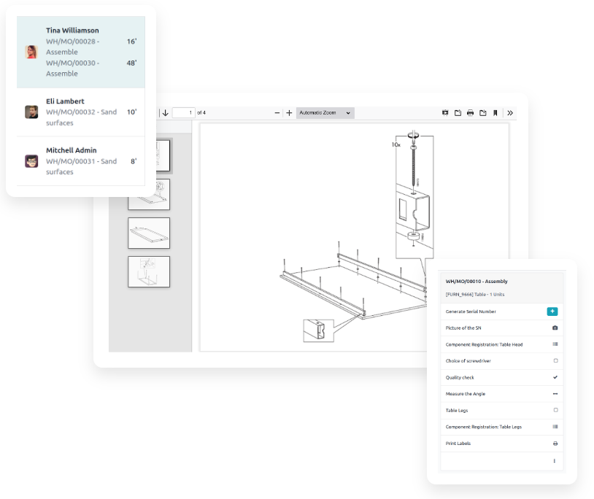
Task: Zoom out with the minus icon
Action: point(277,113)
